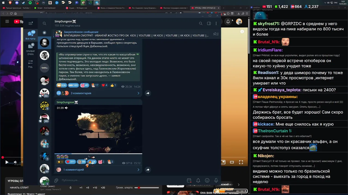Open YouTube notifications bell

pos(228,22)
